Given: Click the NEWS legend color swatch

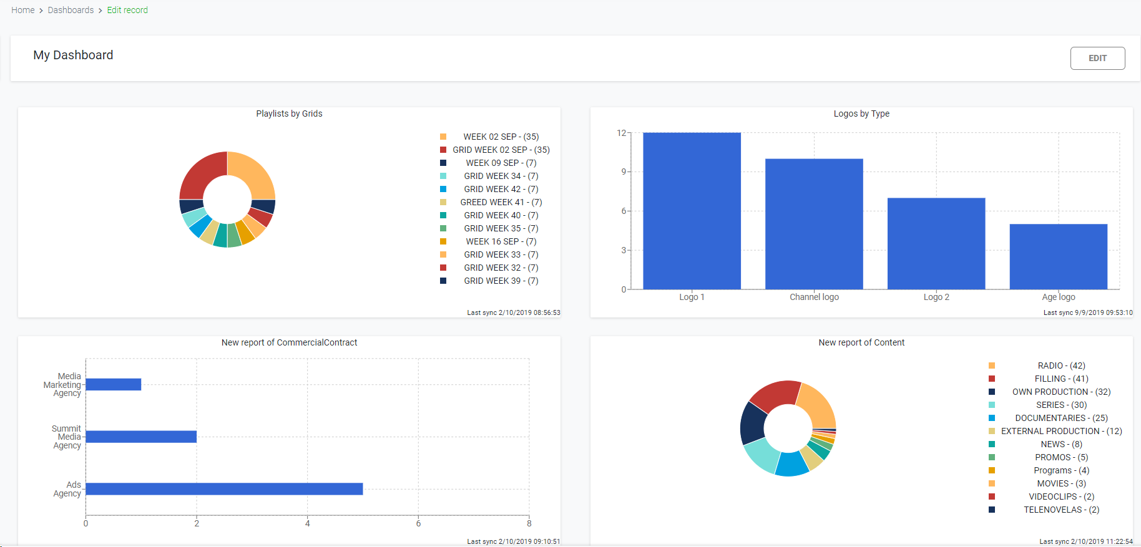Looking at the screenshot, I should (992, 444).
